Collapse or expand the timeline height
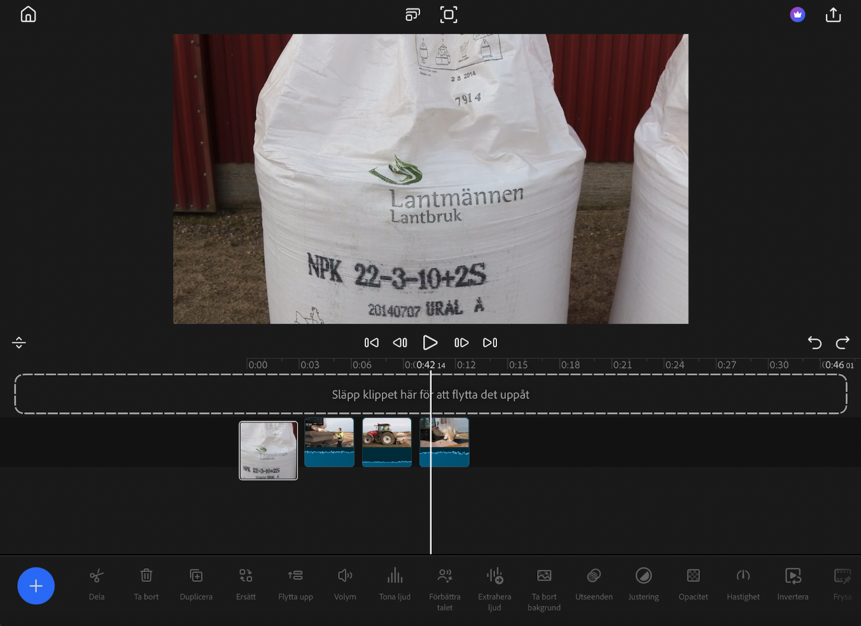This screenshot has height=626, width=861. tap(19, 343)
